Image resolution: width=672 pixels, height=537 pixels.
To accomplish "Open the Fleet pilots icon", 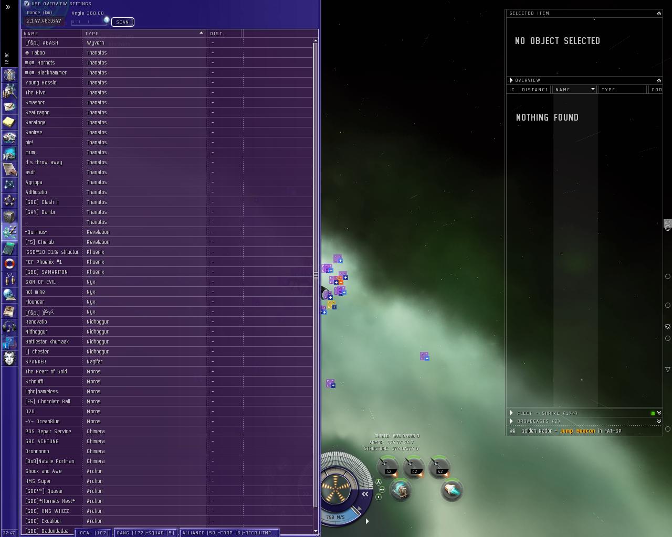I will (x=9, y=280).
